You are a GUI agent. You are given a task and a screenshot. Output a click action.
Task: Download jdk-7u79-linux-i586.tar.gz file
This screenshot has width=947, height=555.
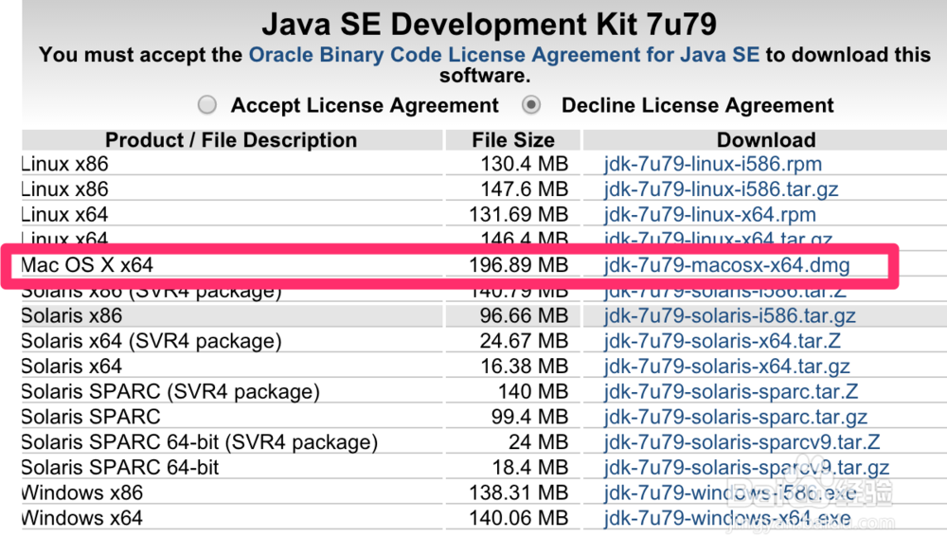click(x=721, y=189)
